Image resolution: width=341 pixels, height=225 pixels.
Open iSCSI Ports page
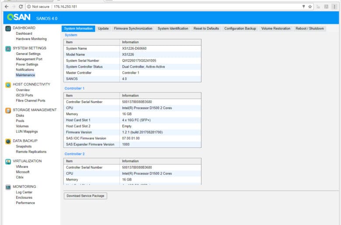click(24, 95)
